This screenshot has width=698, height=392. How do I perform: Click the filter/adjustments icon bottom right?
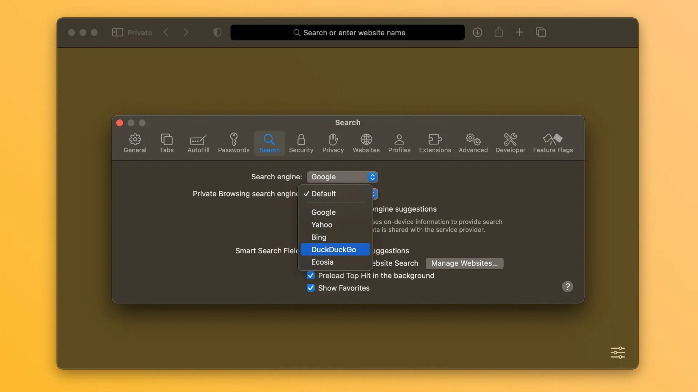coord(618,352)
